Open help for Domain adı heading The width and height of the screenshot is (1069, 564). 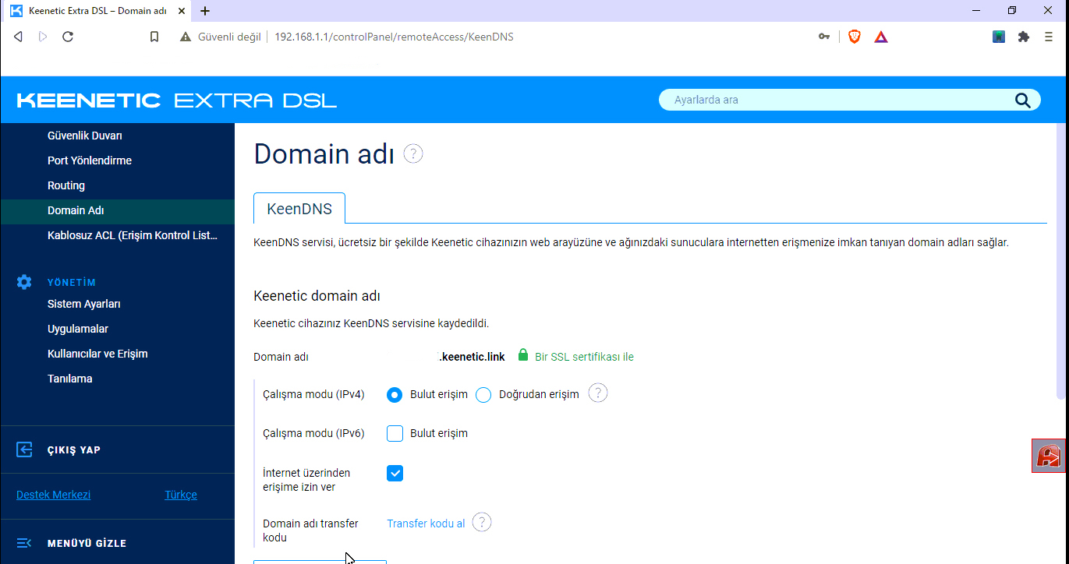point(413,153)
